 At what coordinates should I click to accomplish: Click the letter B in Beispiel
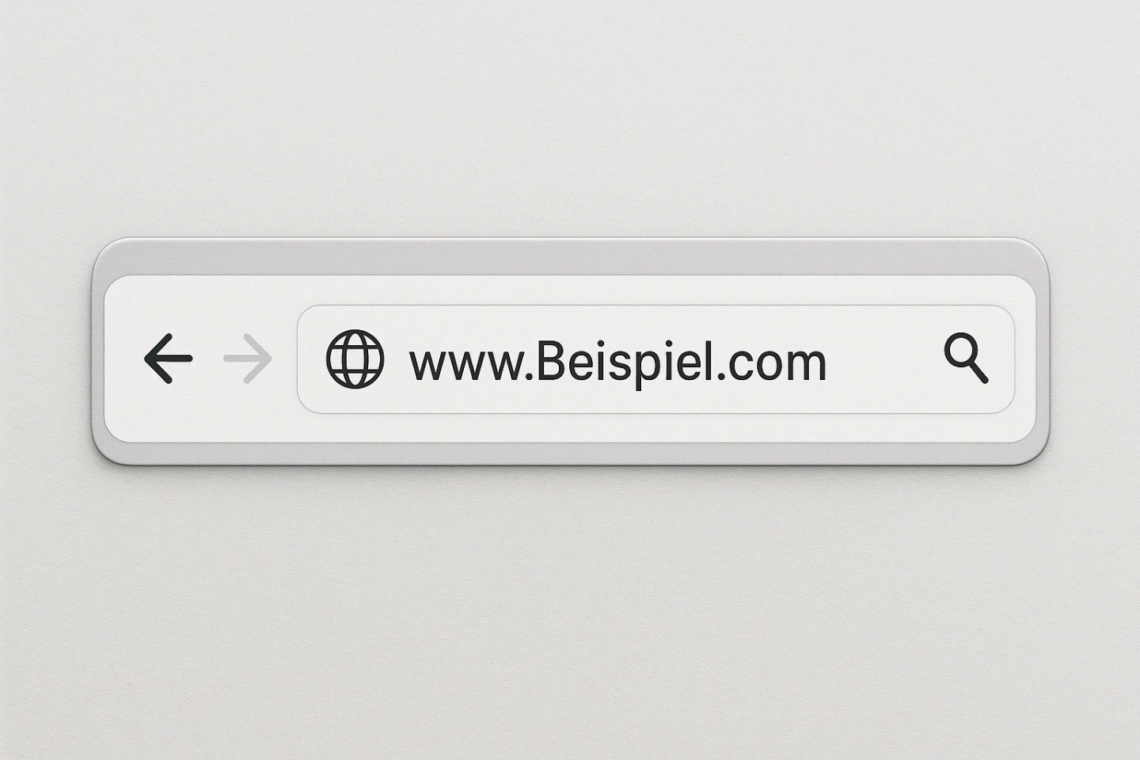[x=549, y=362]
